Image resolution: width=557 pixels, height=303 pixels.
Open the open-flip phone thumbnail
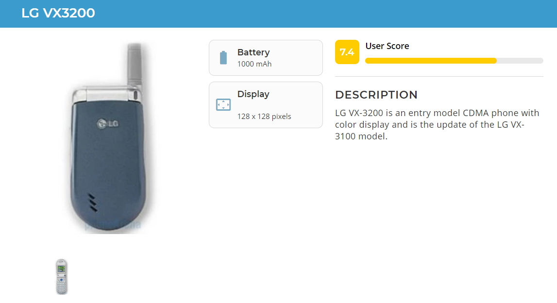[x=61, y=277]
